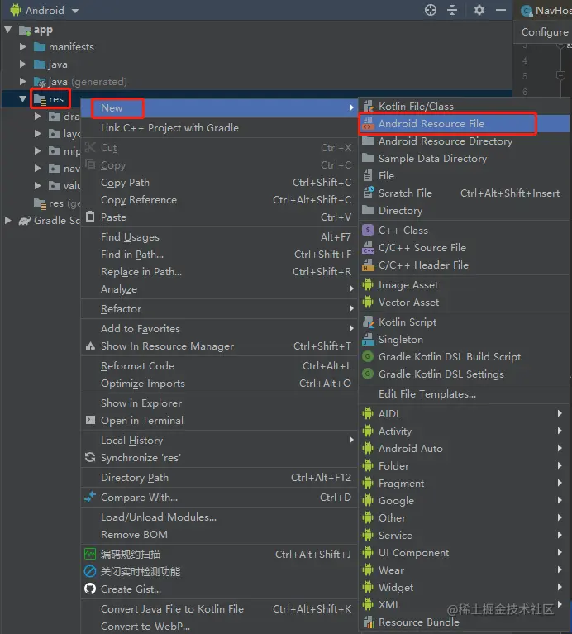572x634 pixels.
Task: Open the NavHos editor tab
Action: (545, 10)
